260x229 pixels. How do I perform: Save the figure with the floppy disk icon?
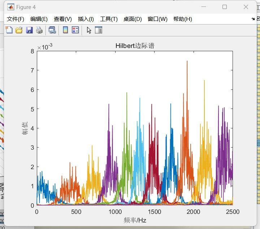pos(29,30)
